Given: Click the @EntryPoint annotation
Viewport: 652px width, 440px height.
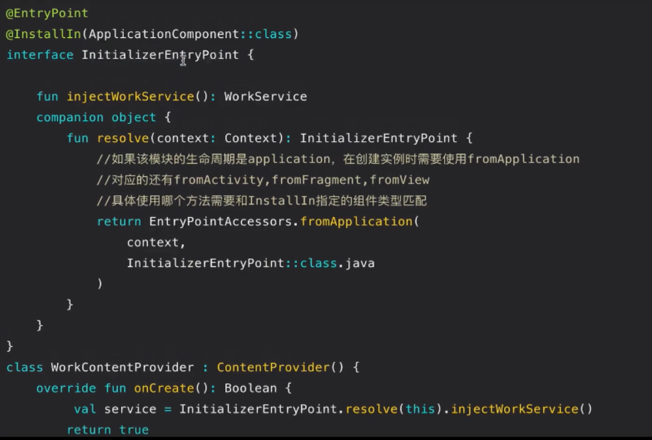Looking at the screenshot, I should click(x=47, y=13).
